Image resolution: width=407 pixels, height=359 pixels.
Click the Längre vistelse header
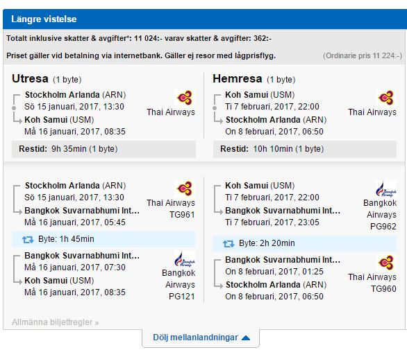tap(205, 19)
